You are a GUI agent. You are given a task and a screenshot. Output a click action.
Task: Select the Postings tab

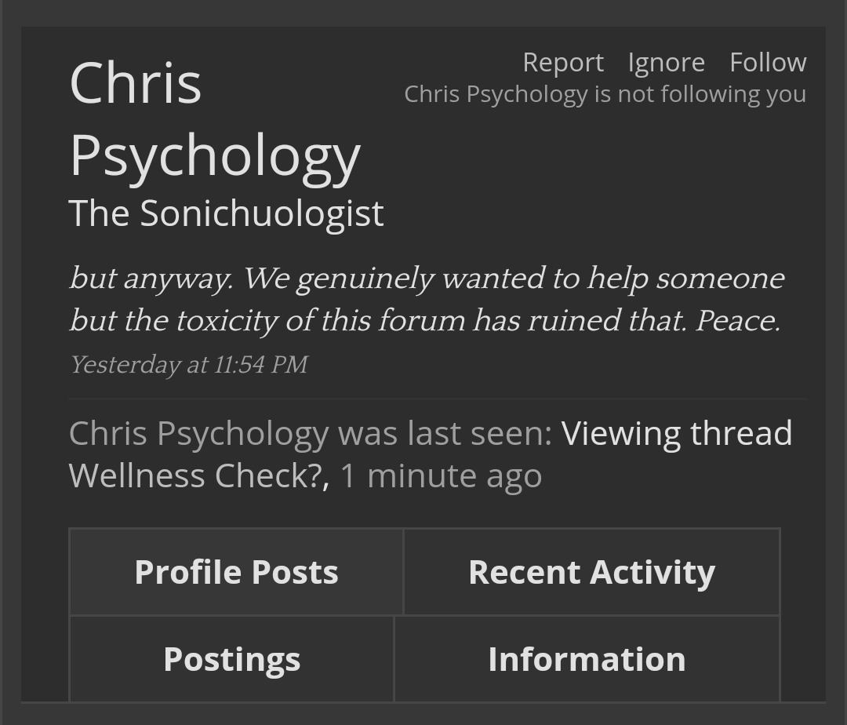(x=231, y=659)
